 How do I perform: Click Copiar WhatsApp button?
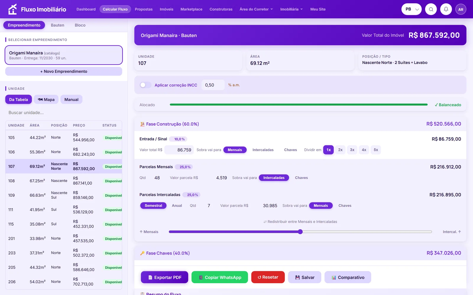click(x=220, y=277)
